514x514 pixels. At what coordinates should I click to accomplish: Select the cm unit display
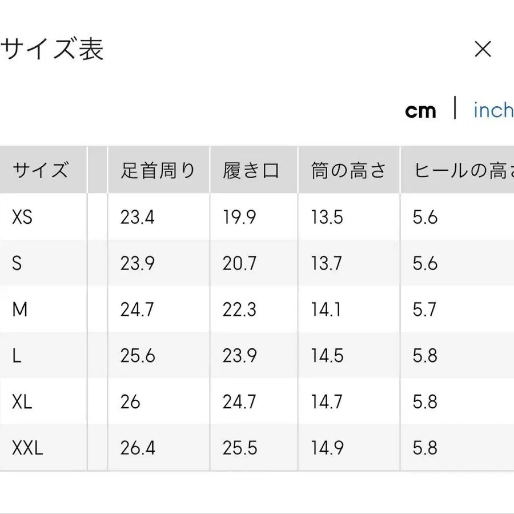click(421, 110)
